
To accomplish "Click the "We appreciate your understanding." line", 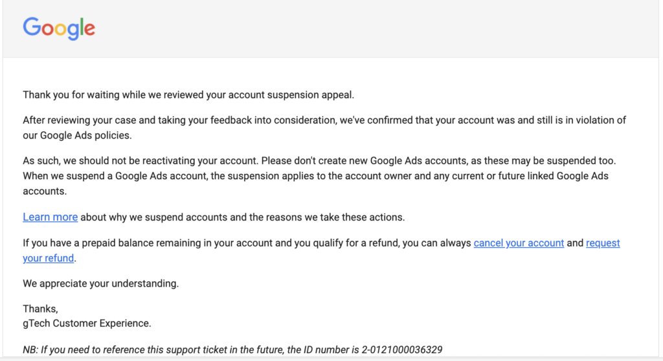I will [100, 283].
